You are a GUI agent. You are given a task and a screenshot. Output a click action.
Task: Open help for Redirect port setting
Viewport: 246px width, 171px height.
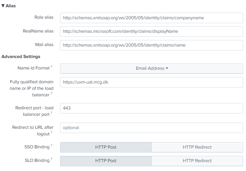tap(51, 113)
